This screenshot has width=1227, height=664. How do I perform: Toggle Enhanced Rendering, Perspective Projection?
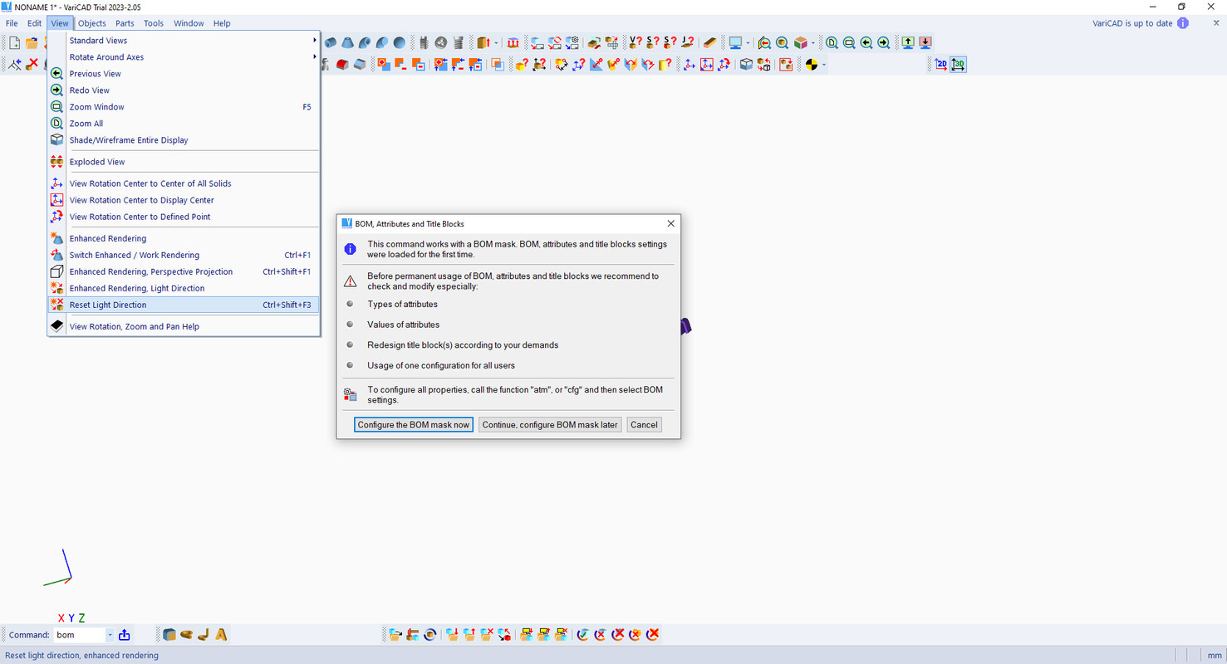183,271
